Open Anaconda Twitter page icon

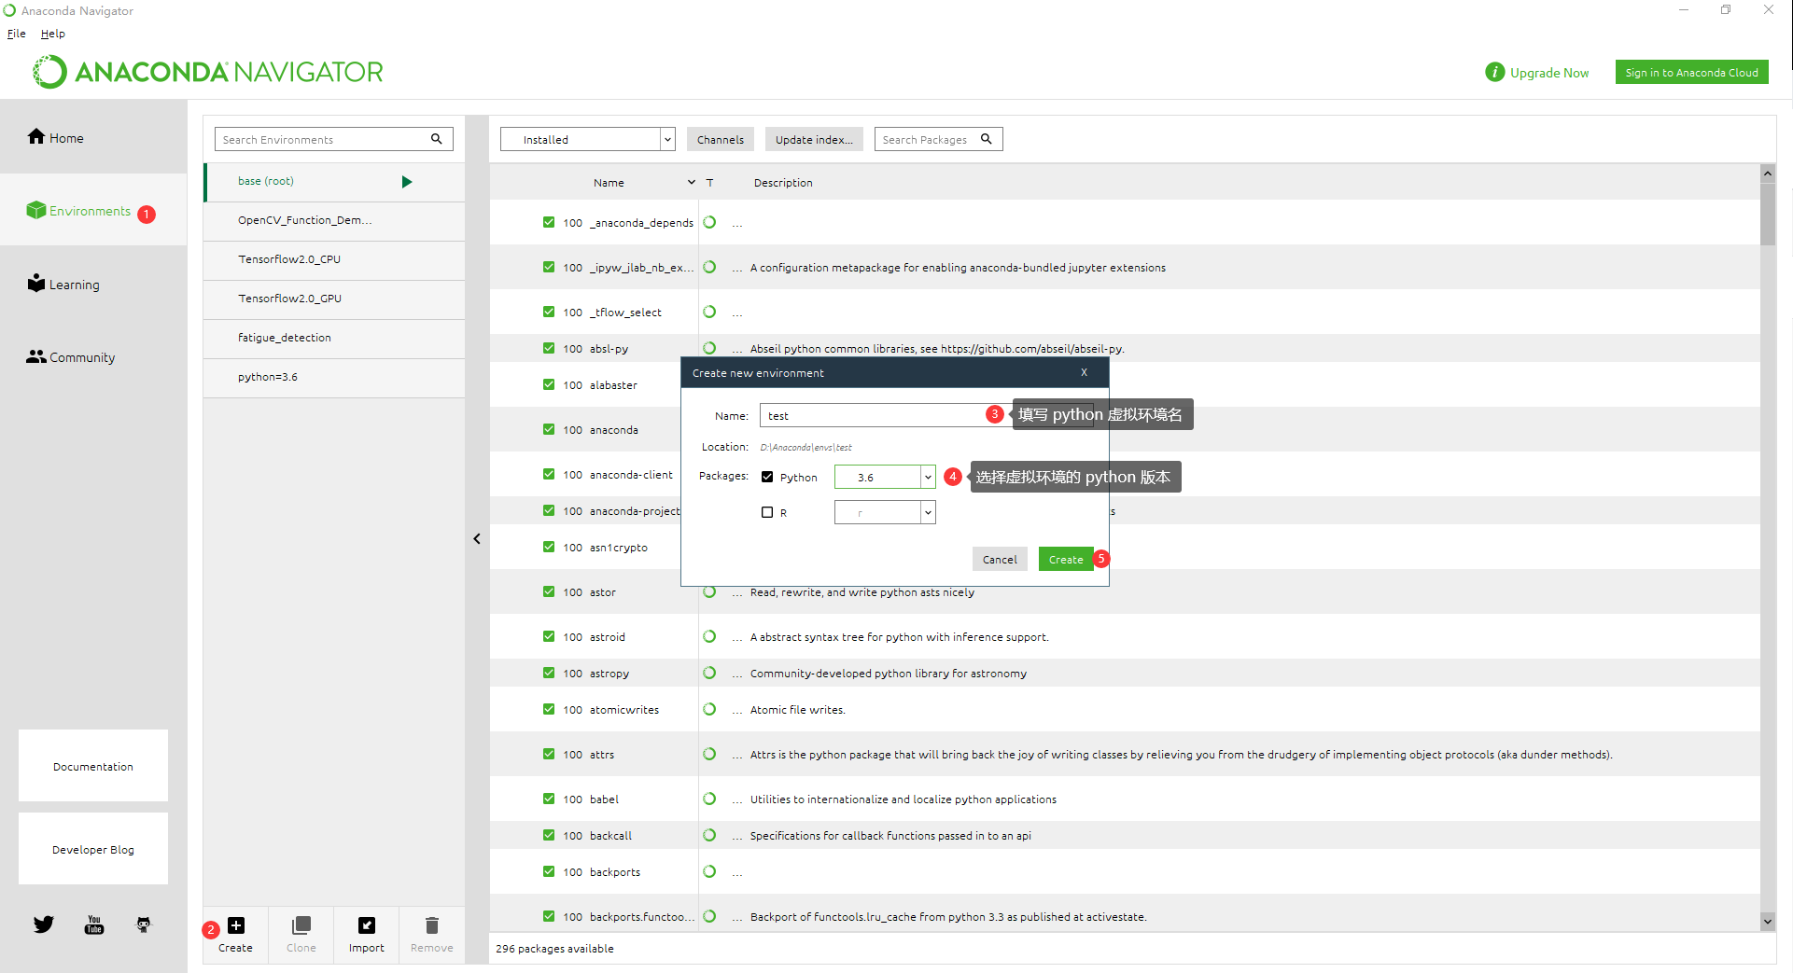tap(44, 924)
